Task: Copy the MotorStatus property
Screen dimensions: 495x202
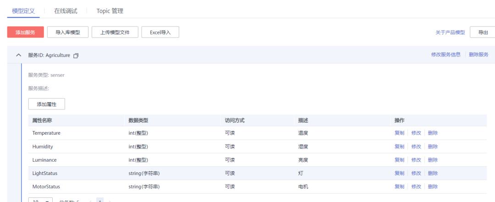Action: pyautogui.click(x=399, y=186)
